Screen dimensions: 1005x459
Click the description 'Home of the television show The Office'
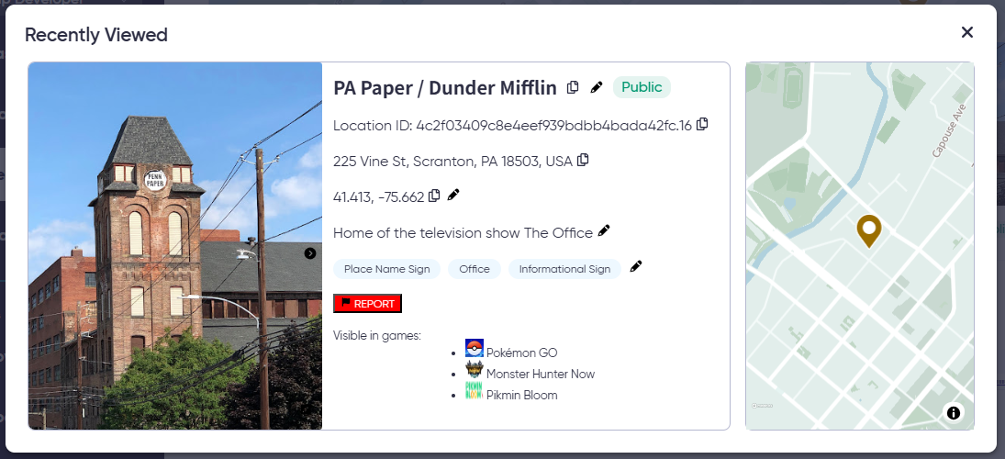[x=463, y=232]
